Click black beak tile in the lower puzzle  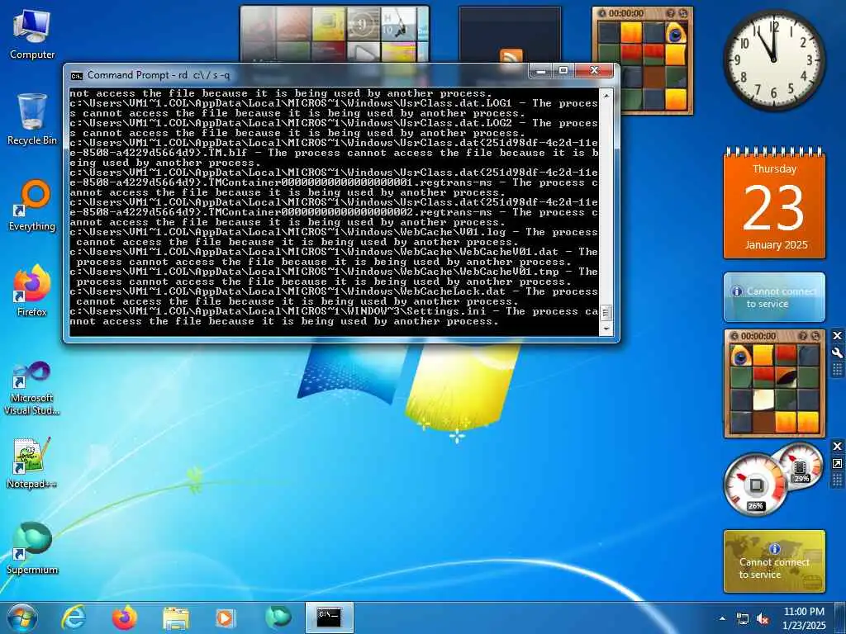click(x=786, y=377)
